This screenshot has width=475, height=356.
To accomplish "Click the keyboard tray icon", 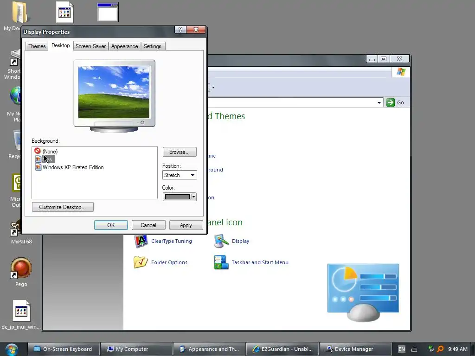I will coord(414,350).
